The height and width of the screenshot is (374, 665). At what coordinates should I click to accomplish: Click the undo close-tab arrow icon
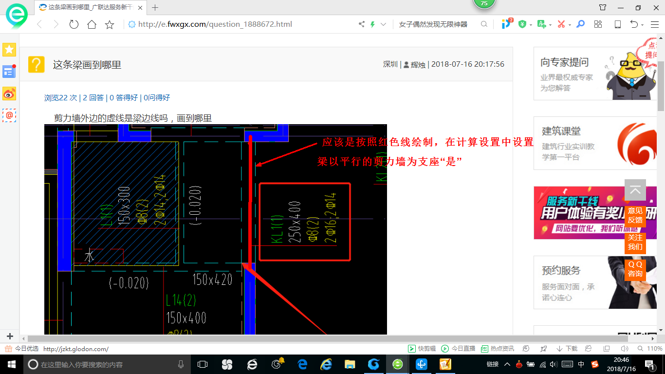[634, 24]
